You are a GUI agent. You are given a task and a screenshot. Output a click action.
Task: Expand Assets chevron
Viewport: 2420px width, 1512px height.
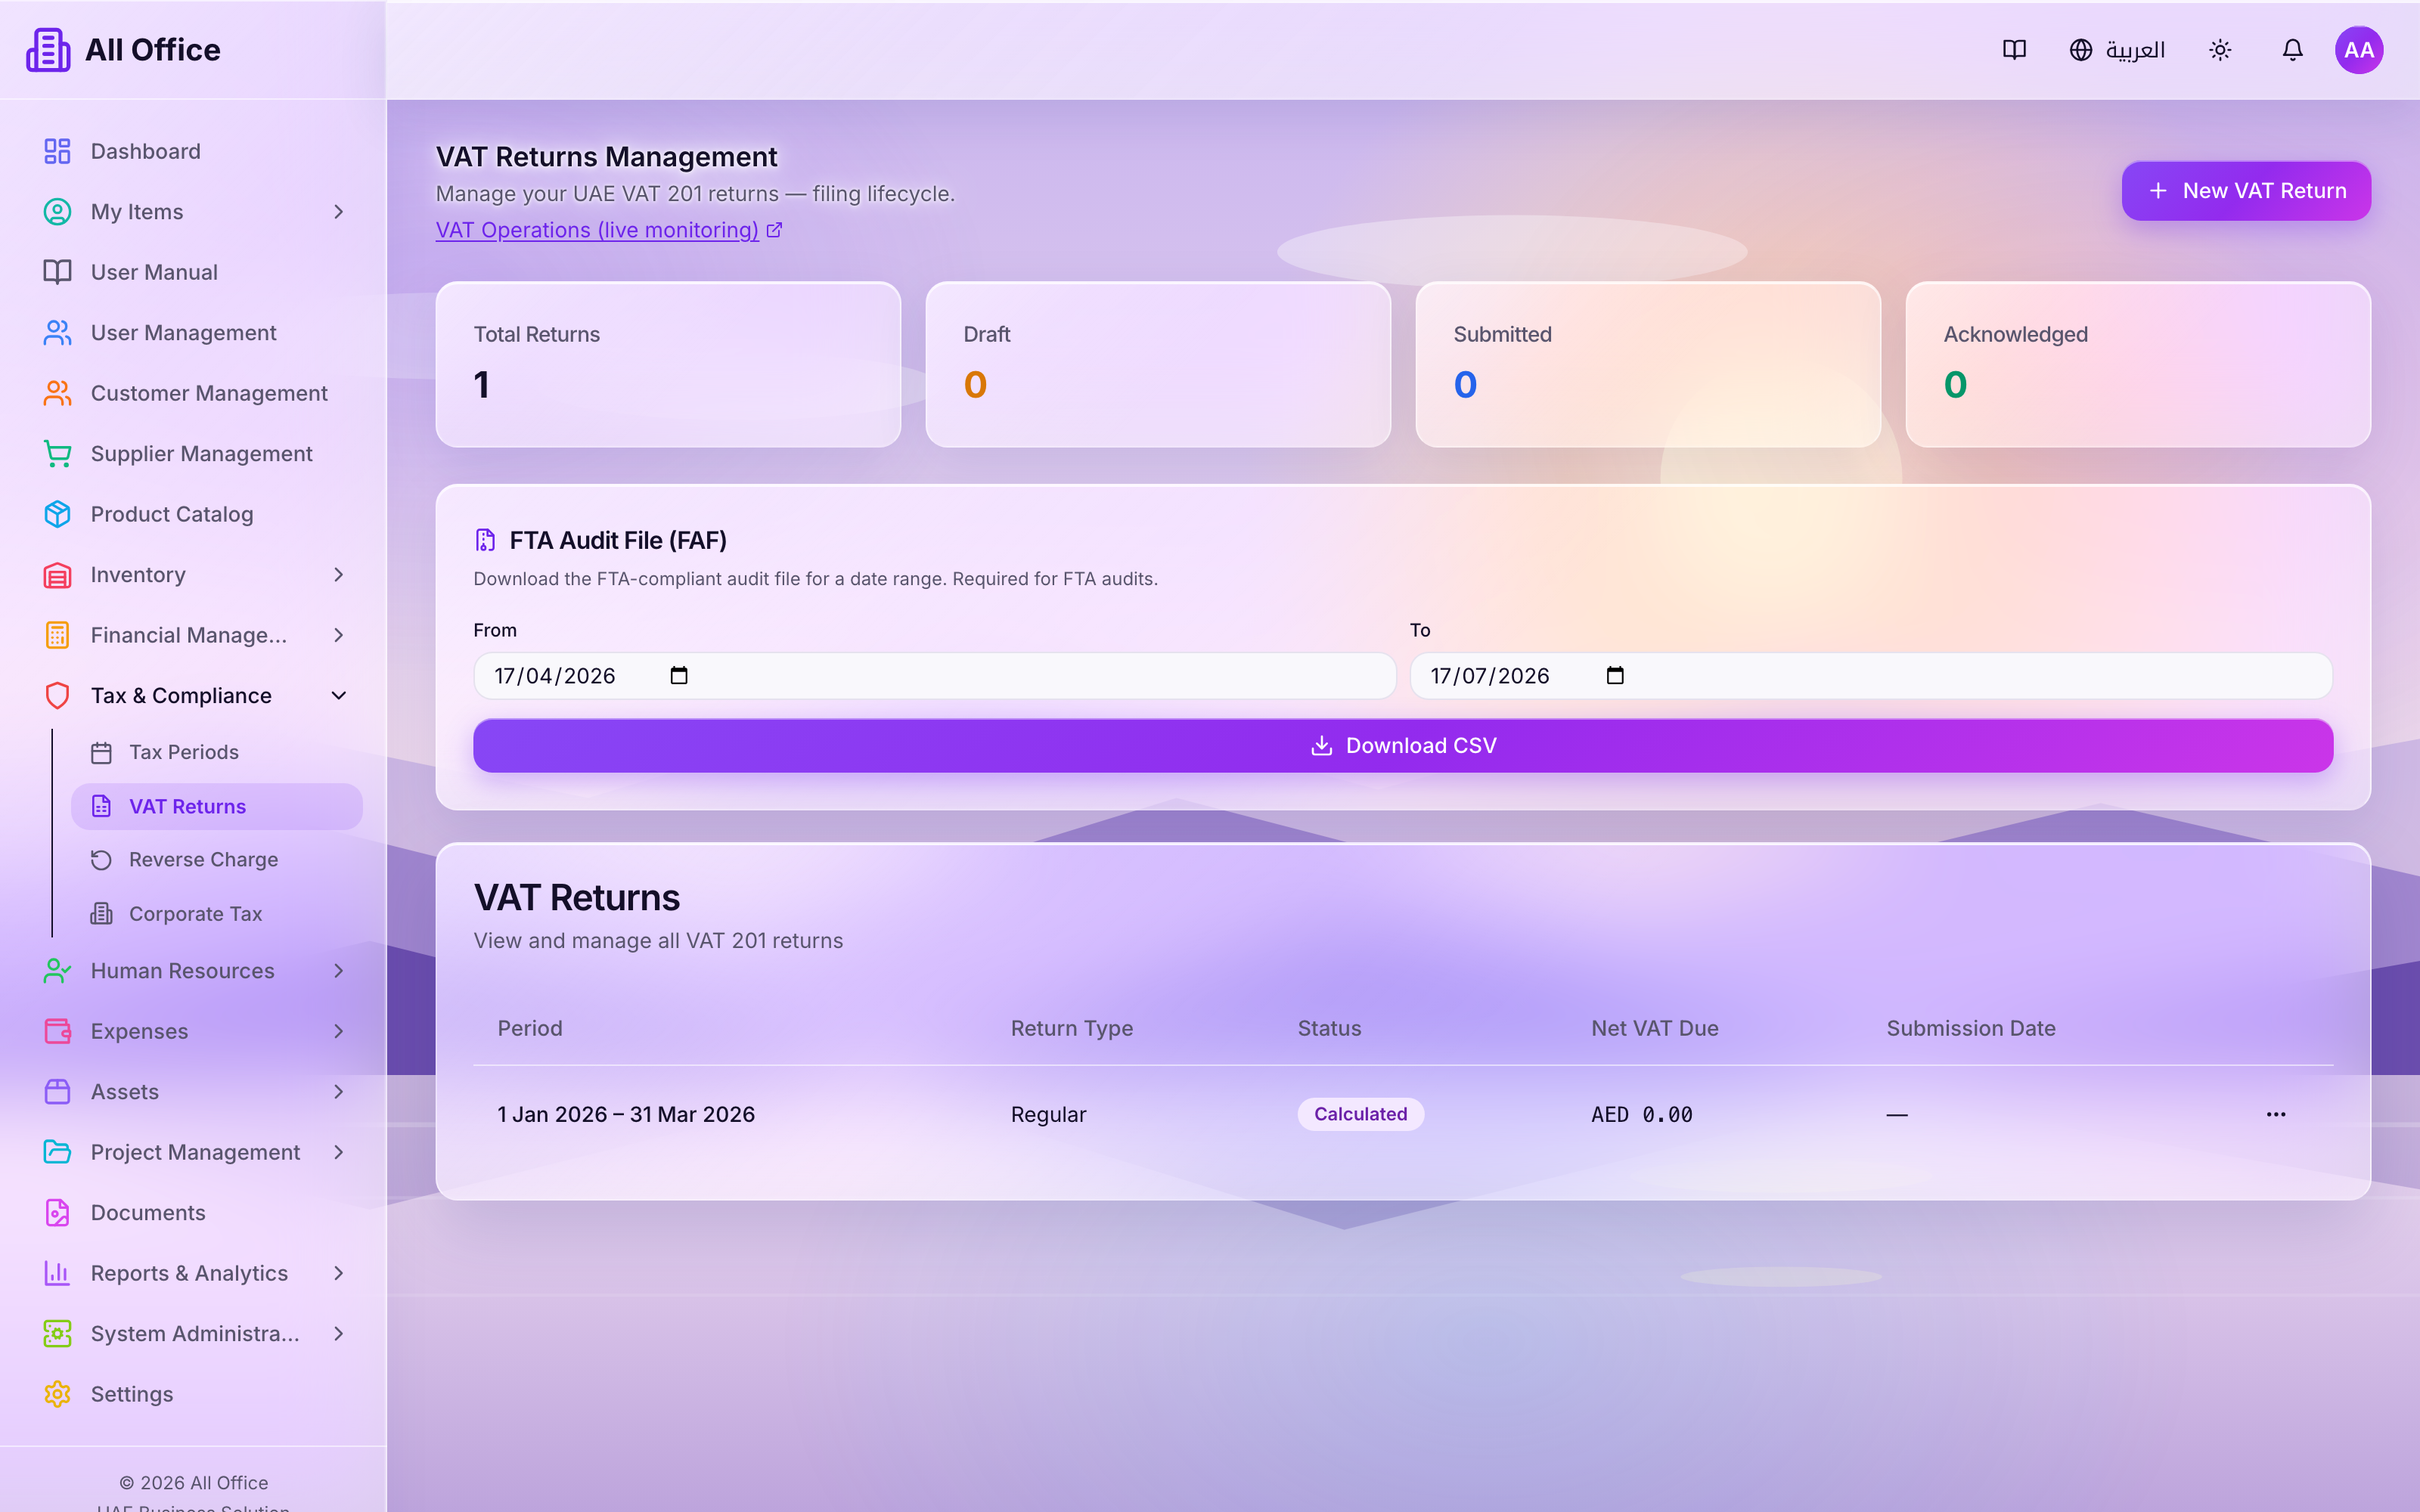pyautogui.click(x=338, y=1092)
